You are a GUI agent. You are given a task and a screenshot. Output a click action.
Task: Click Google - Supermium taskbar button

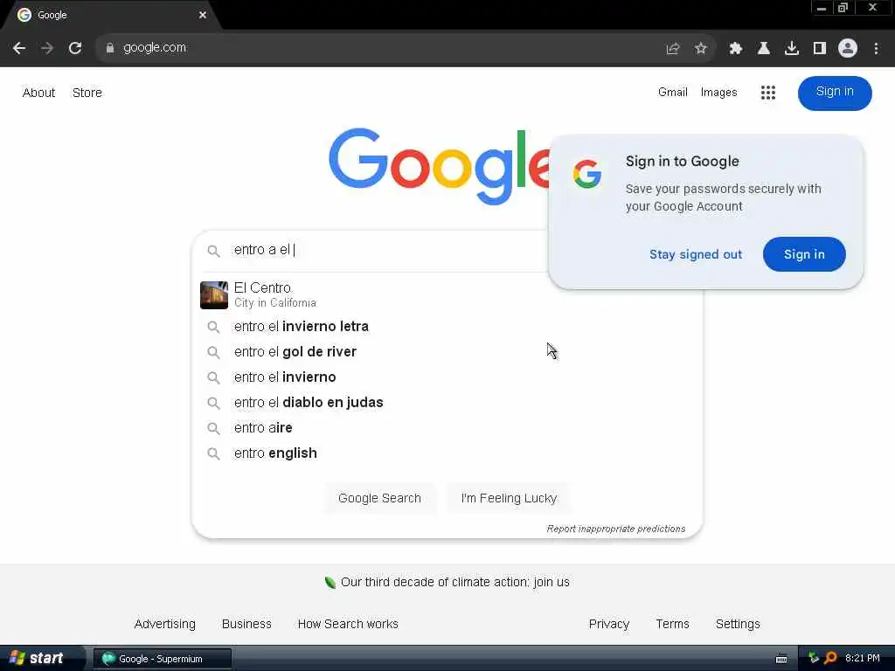click(x=162, y=659)
